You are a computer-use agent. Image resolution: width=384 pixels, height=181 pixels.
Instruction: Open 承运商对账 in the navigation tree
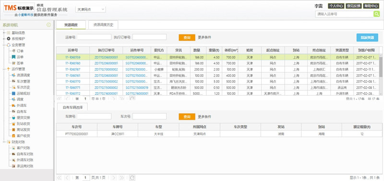tap(25, 166)
